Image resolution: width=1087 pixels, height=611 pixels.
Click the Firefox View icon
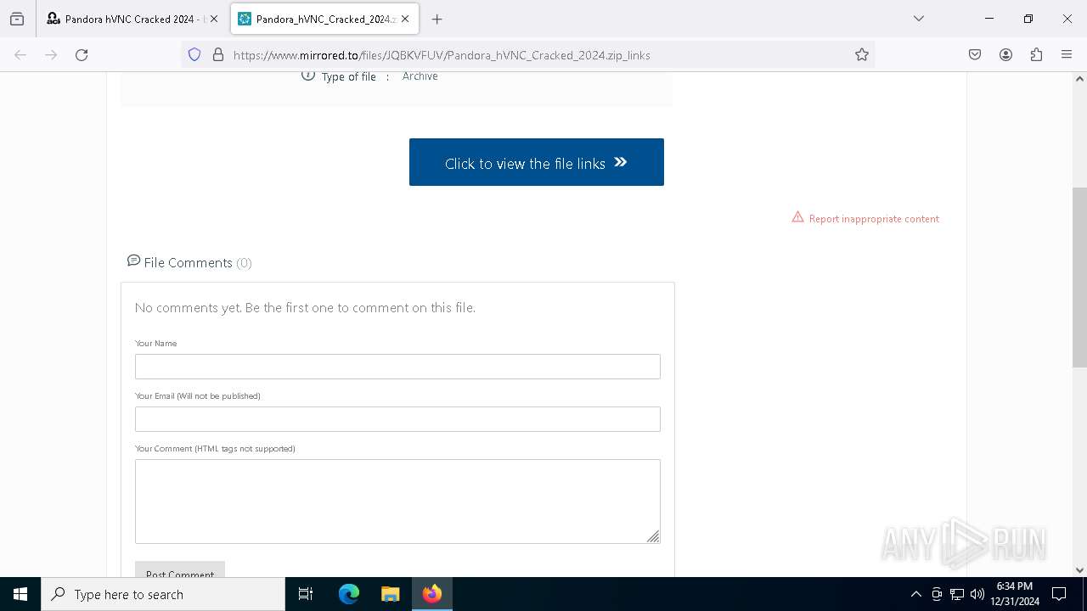tap(17, 19)
